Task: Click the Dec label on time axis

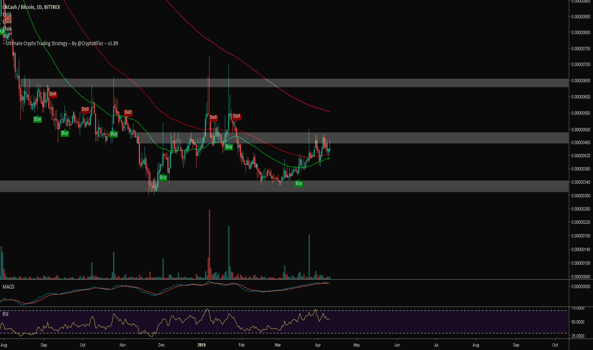Action: tap(162, 345)
